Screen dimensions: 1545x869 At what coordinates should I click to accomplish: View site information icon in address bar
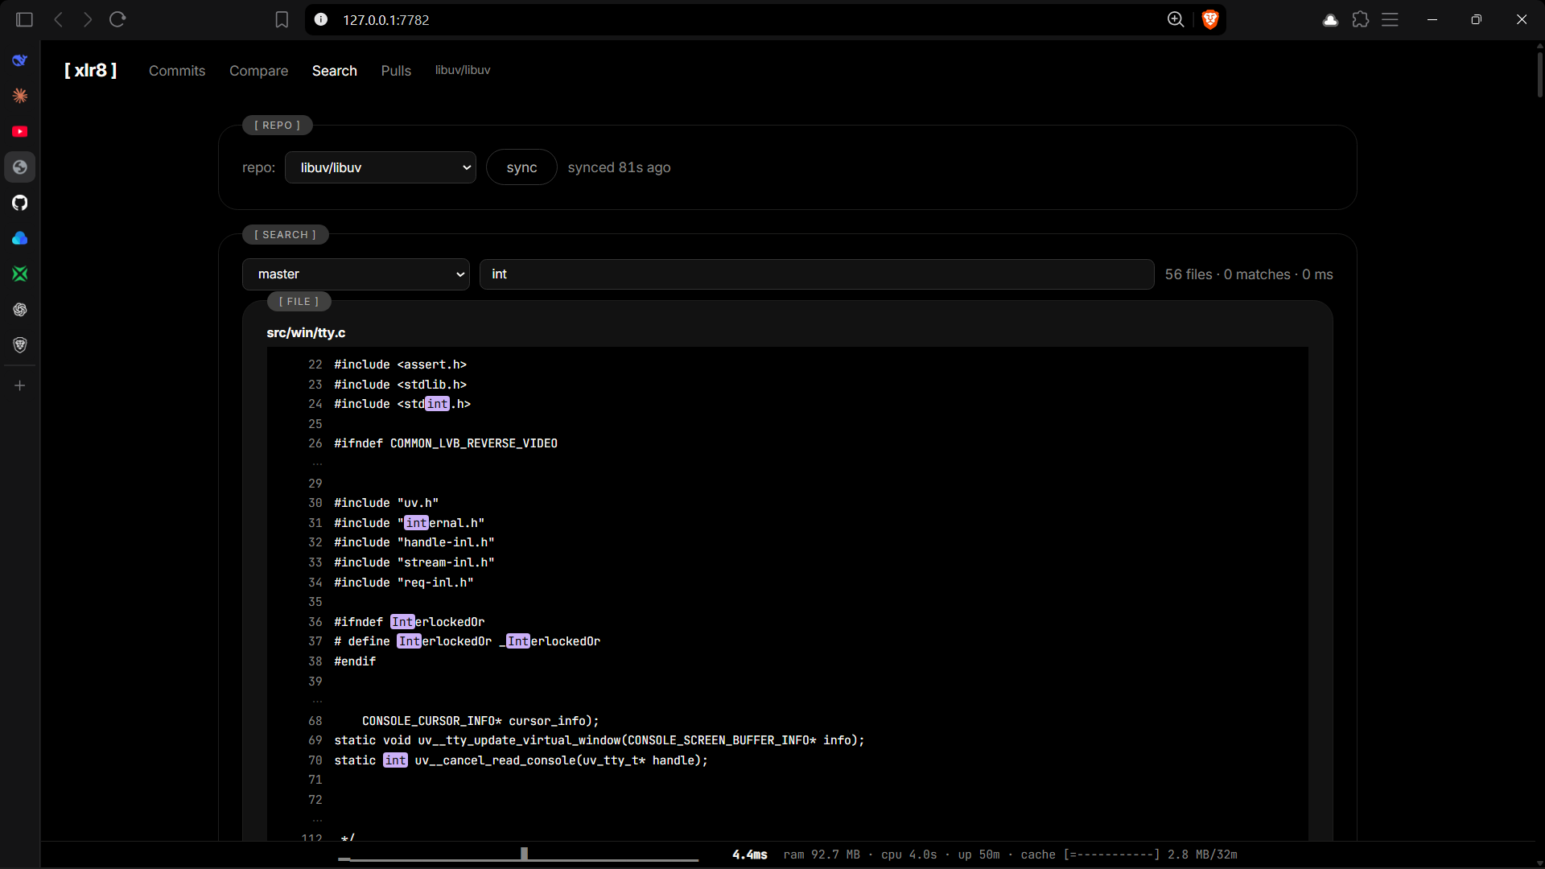tap(321, 19)
